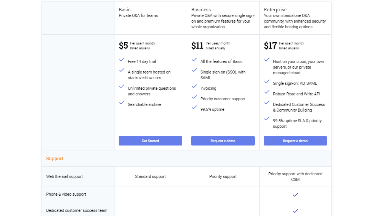Click the Get Started button

click(x=150, y=141)
